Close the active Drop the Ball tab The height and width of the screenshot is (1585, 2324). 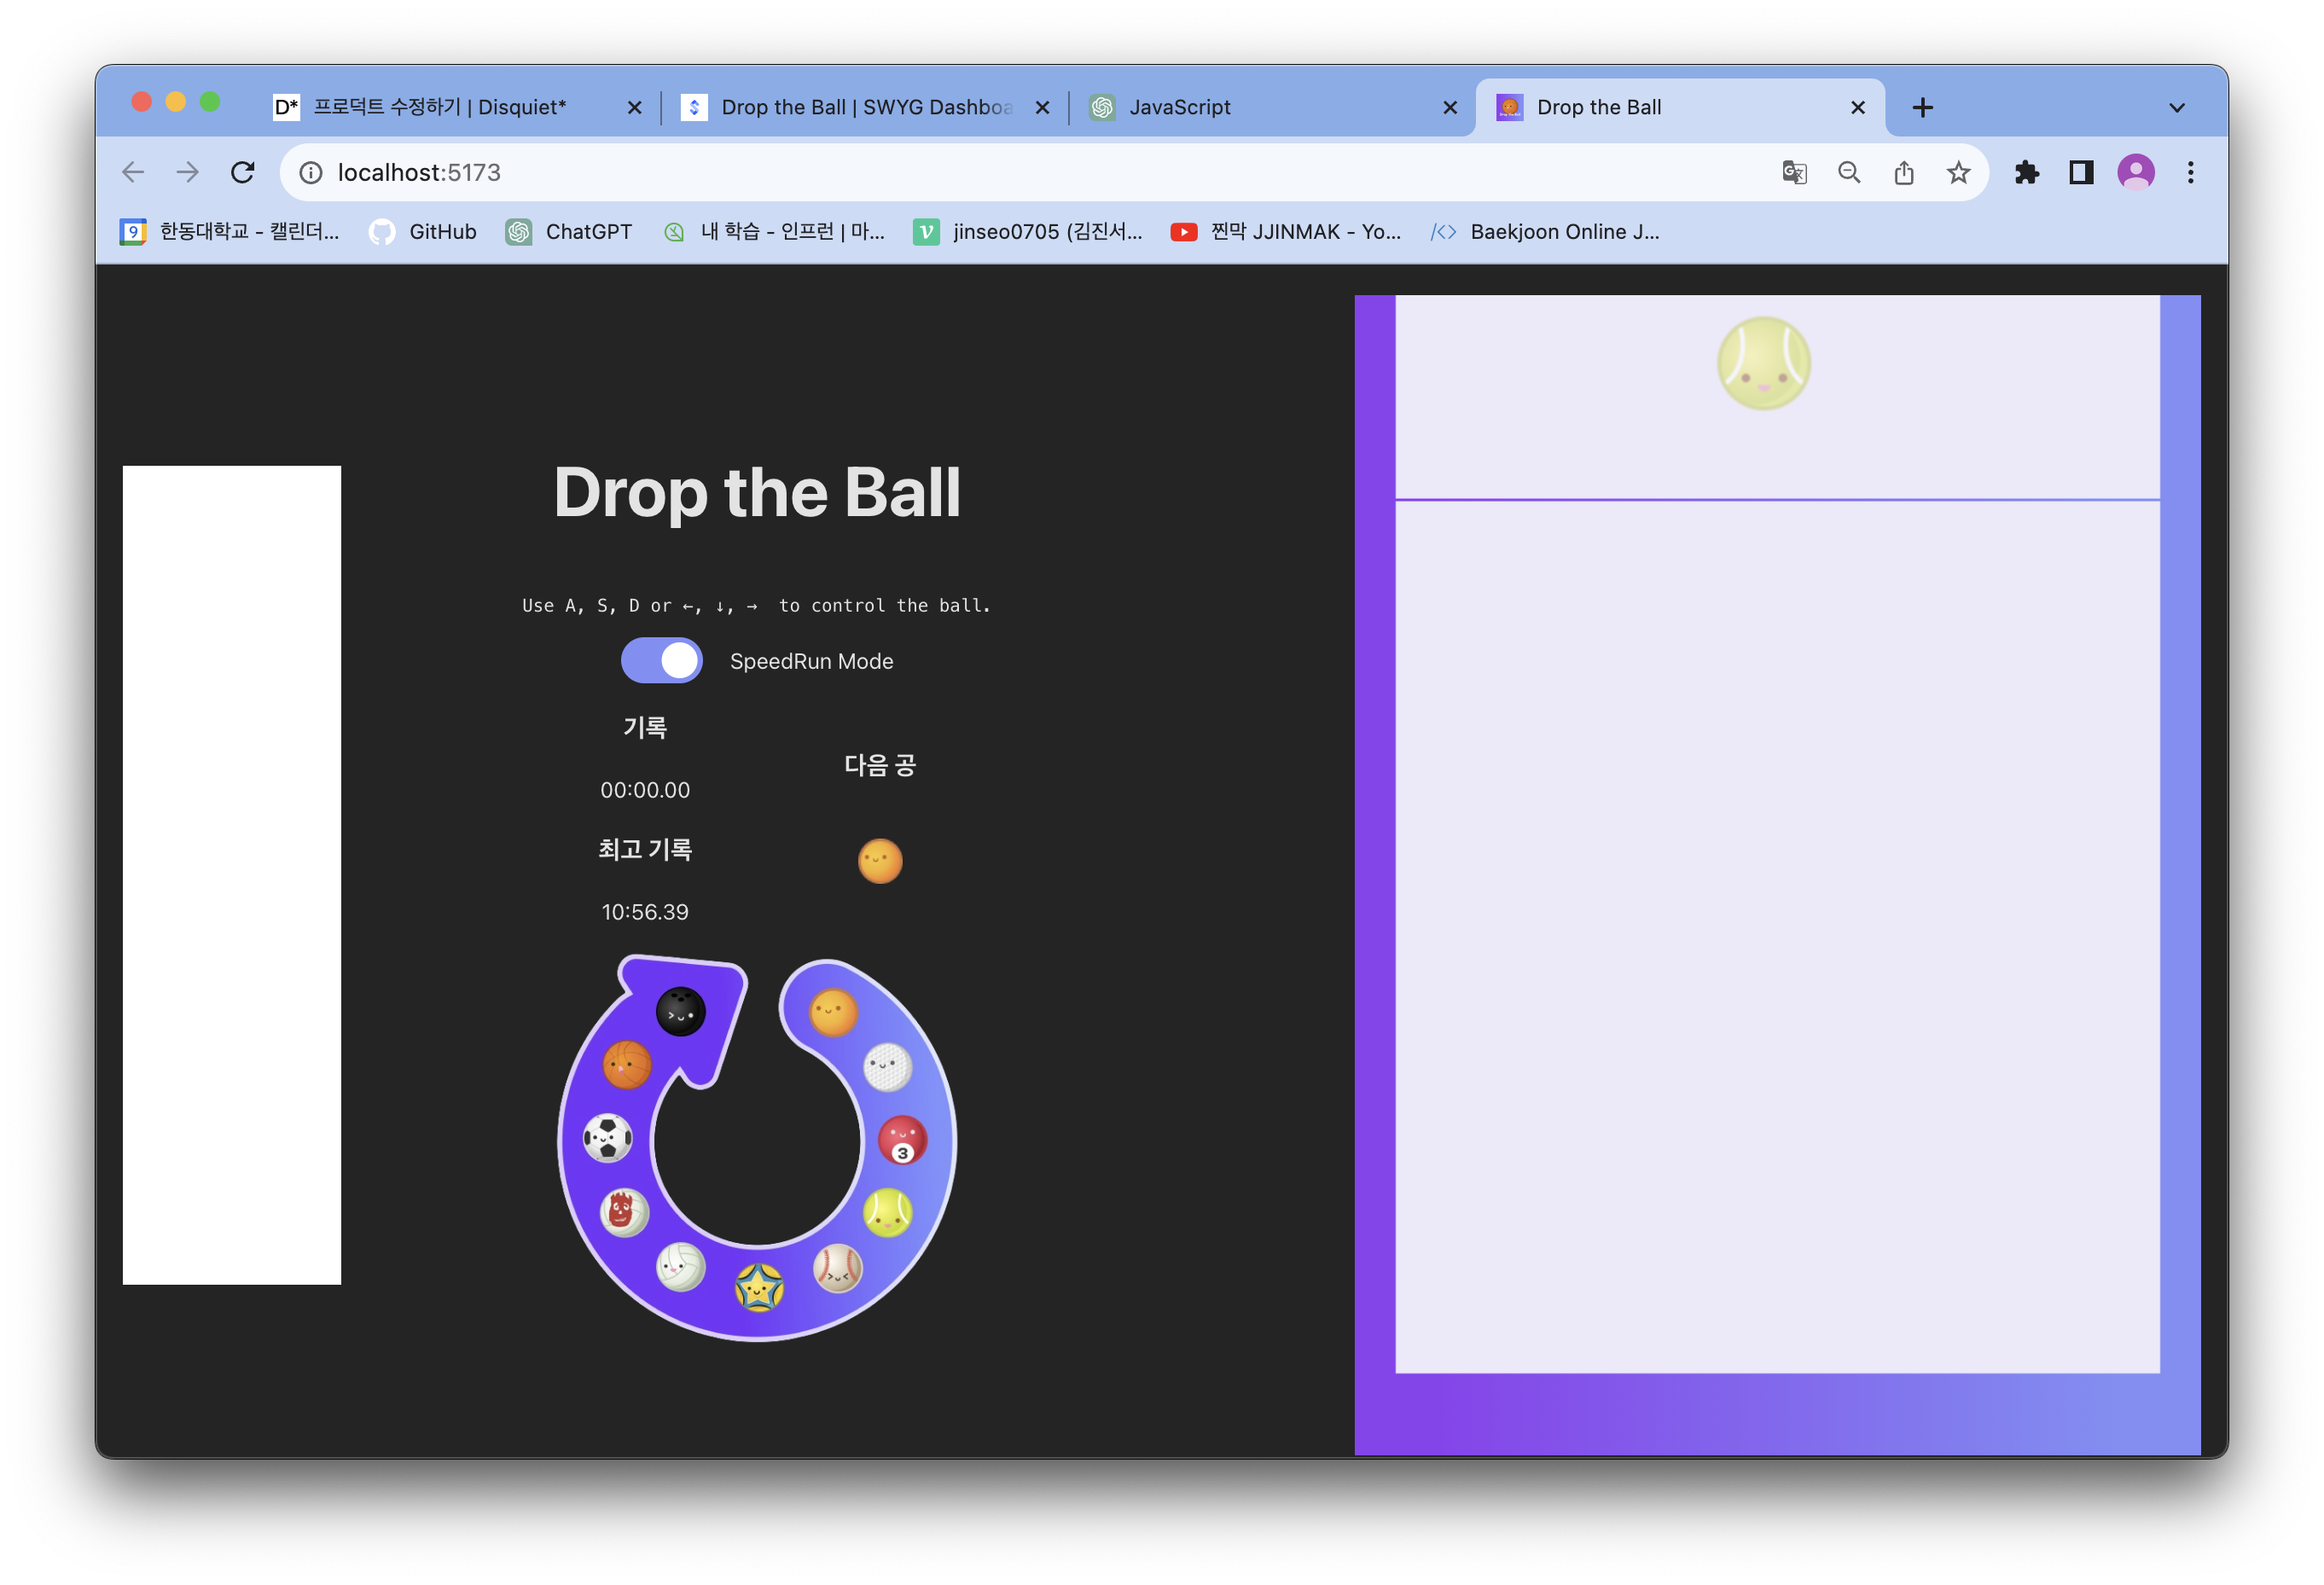pyautogui.click(x=1858, y=107)
